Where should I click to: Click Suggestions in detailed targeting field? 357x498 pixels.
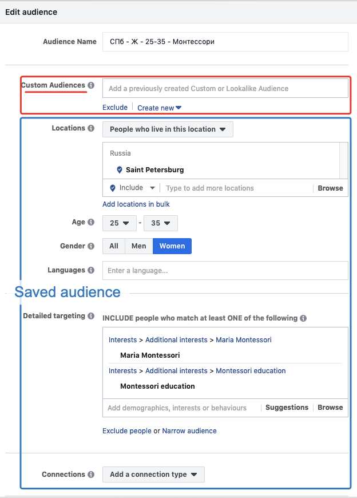(x=287, y=408)
